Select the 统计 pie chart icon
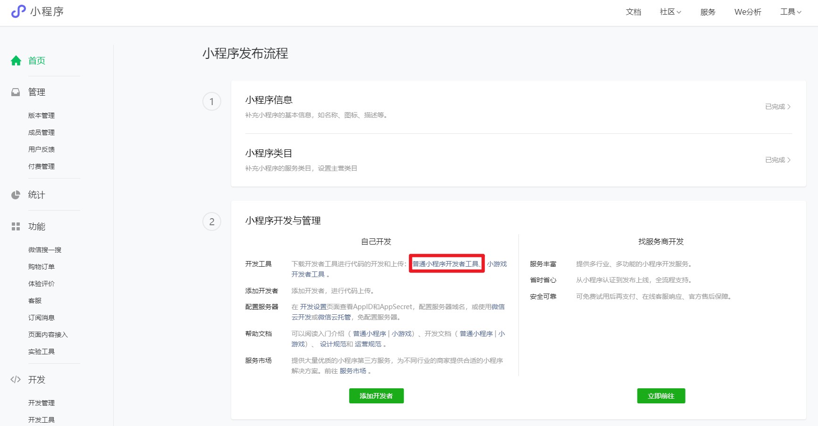 tap(16, 195)
